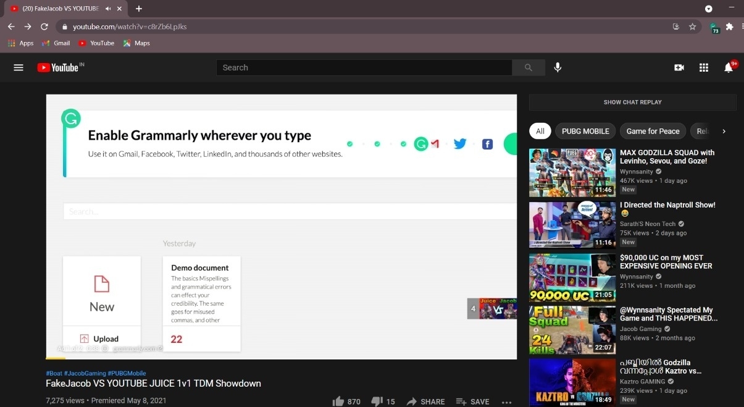Open YouTube bookmark in bookmarks bar
This screenshot has width=744, height=407.
coord(96,43)
